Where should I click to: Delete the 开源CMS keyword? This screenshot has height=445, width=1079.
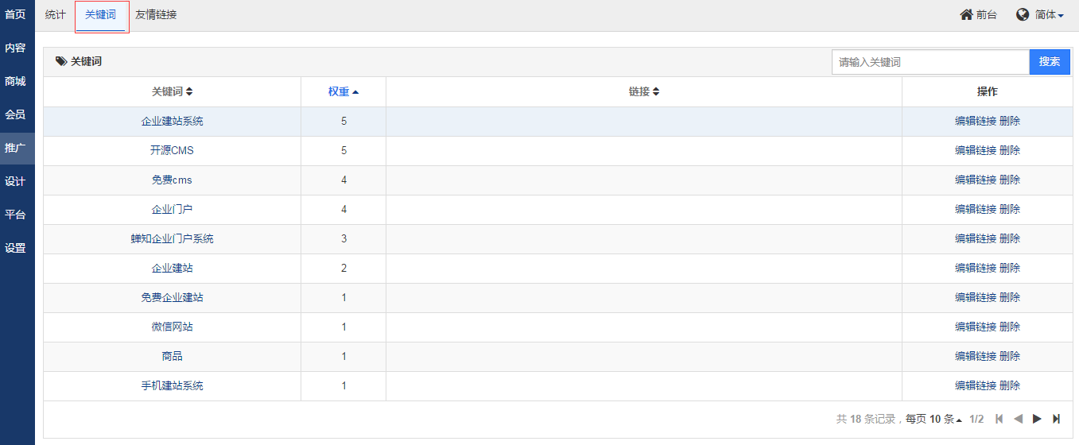pos(1010,151)
